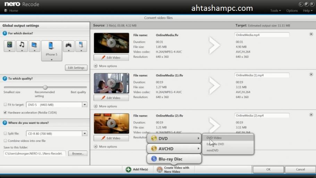The width and height of the screenshot is (316, 178).
Task: Check Combine videos into one file
Action: (x=5, y=141)
